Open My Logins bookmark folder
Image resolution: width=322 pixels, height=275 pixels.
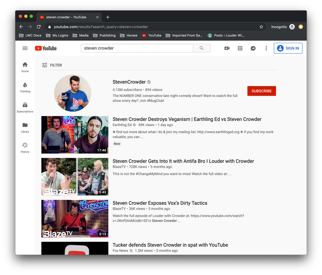(x=57, y=35)
